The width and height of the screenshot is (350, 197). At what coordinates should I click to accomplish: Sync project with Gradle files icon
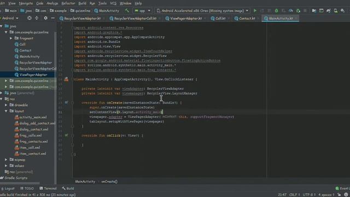pyautogui.click(x=328, y=10)
